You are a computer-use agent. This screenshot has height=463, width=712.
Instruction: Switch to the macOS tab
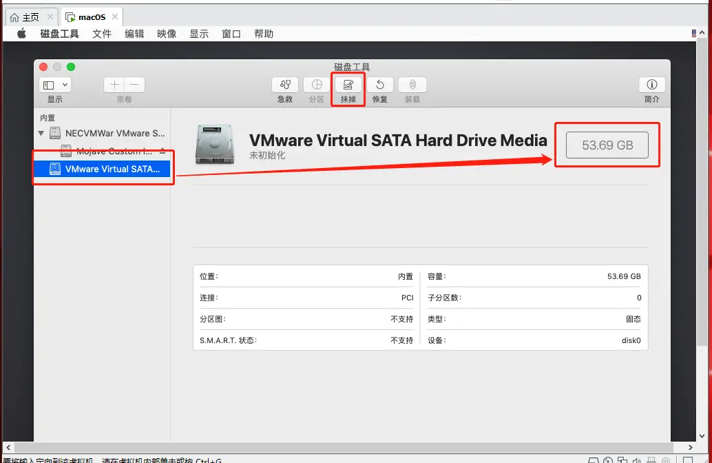pyautogui.click(x=92, y=17)
